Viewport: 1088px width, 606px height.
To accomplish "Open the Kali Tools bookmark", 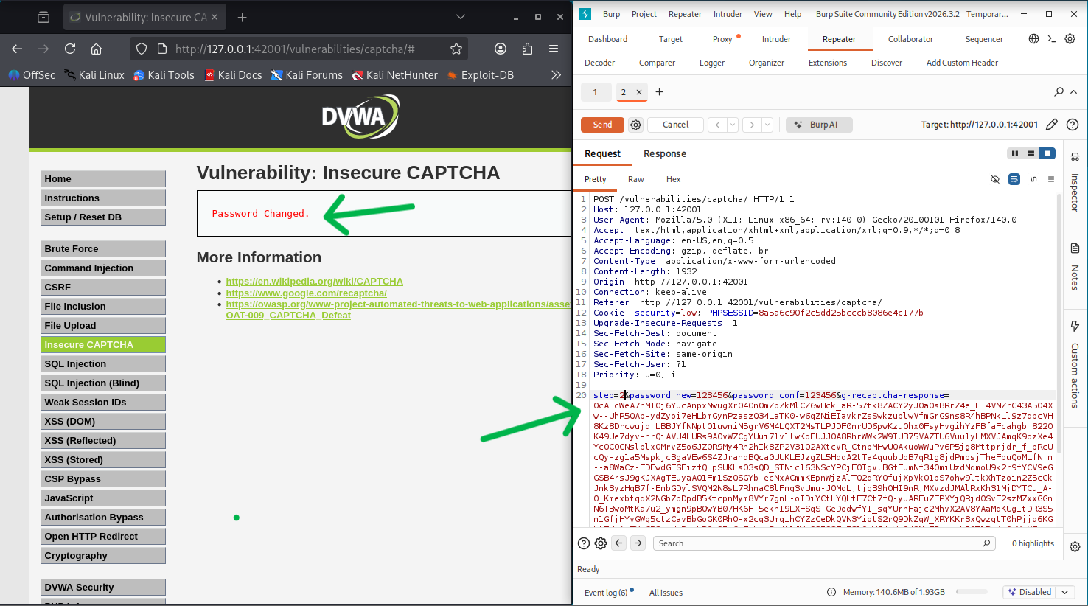I will (x=164, y=74).
